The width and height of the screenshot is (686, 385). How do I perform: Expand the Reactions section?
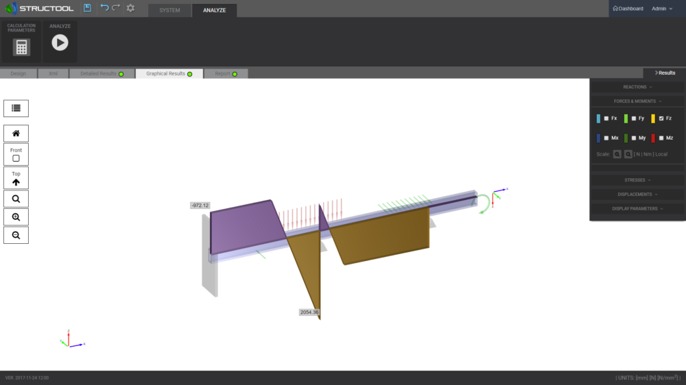[637, 87]
